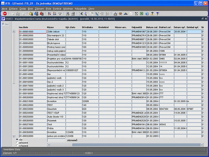Click the record list scroll-up arrow
This screenshot has width=209, height=157.
[x=14, y=31]
